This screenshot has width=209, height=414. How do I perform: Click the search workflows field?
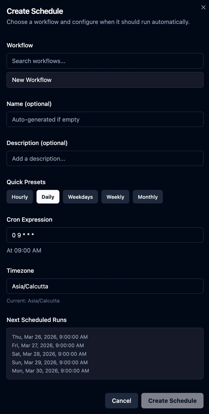pos(105,61)
